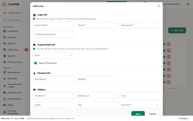Click last row's red lock icon

[169, 82]
